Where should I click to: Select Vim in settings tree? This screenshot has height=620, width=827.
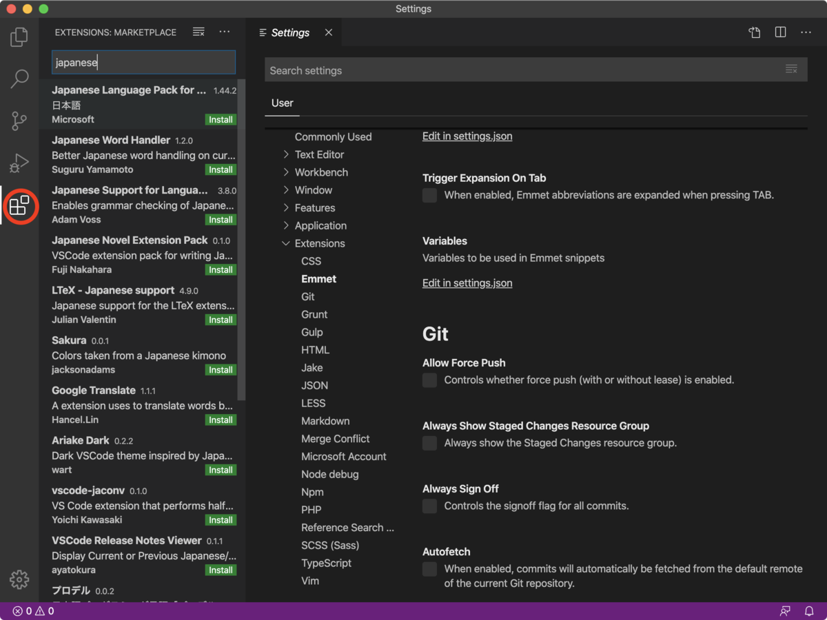[x=310, y=581]
